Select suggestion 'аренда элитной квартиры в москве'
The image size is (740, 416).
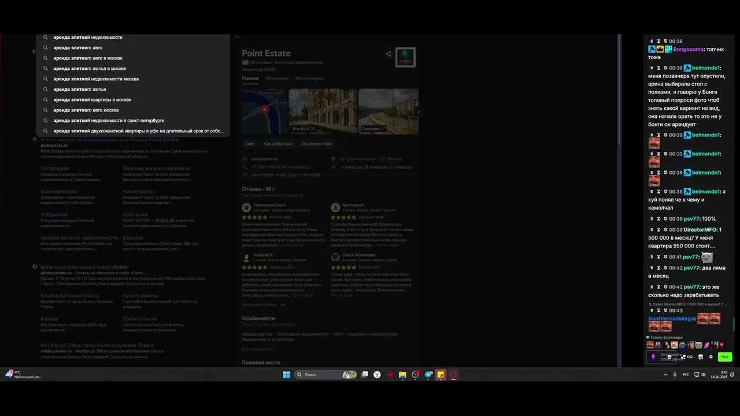133,99
